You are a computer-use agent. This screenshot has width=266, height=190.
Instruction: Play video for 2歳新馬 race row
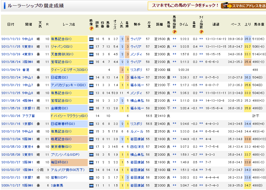click(x=92, y=185)
